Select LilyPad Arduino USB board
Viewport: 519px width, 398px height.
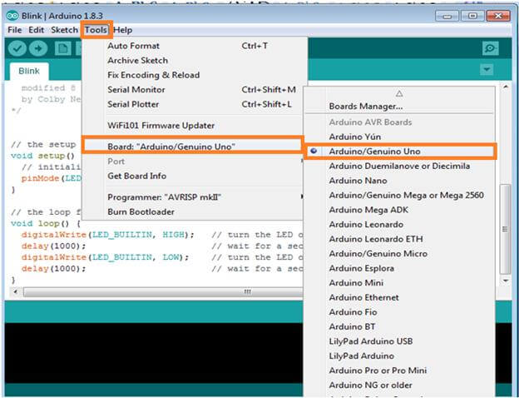point(400,341)
